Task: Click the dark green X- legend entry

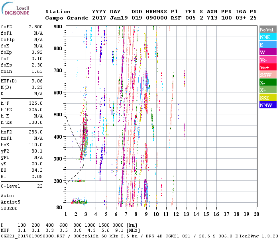Action: click(x=267, y=82)
